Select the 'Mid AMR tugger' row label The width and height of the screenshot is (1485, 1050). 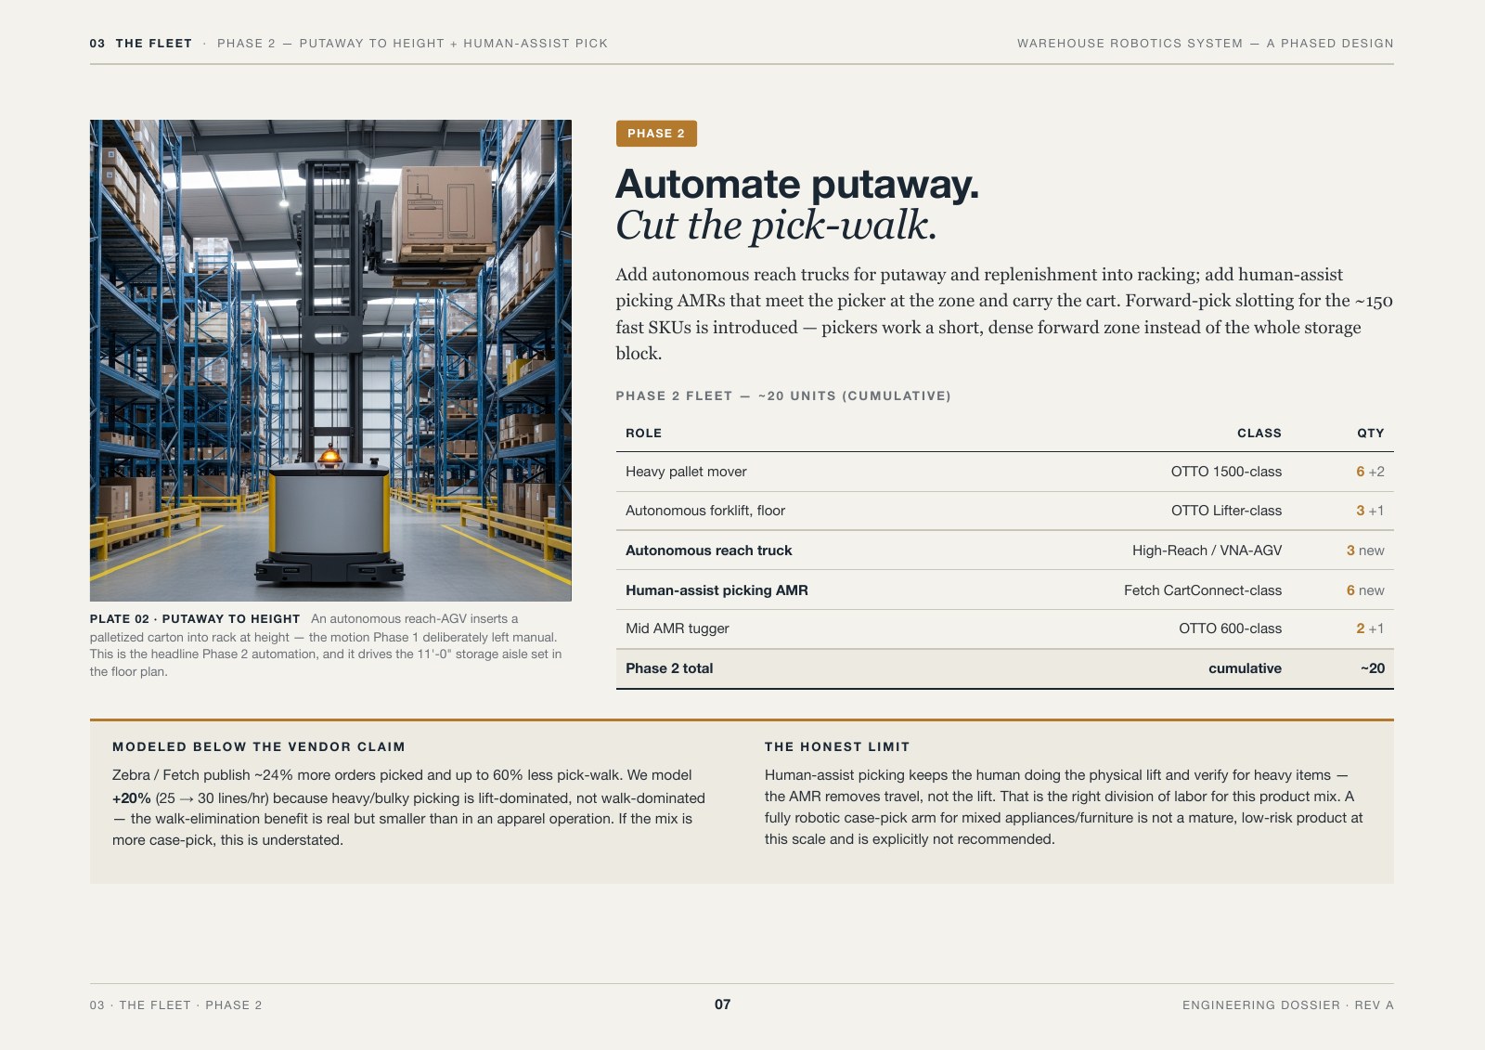[678, 629]
